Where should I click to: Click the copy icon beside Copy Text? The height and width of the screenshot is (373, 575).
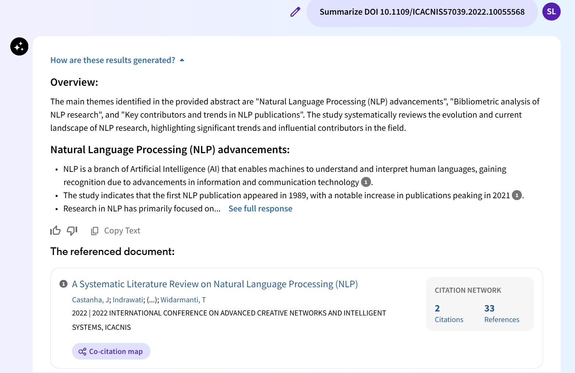coord(95,231)
